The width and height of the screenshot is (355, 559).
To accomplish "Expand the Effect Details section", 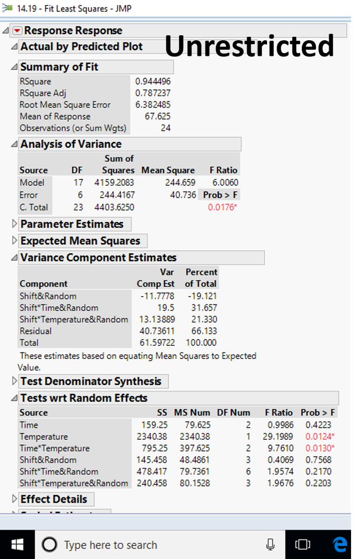I will 14,499.
